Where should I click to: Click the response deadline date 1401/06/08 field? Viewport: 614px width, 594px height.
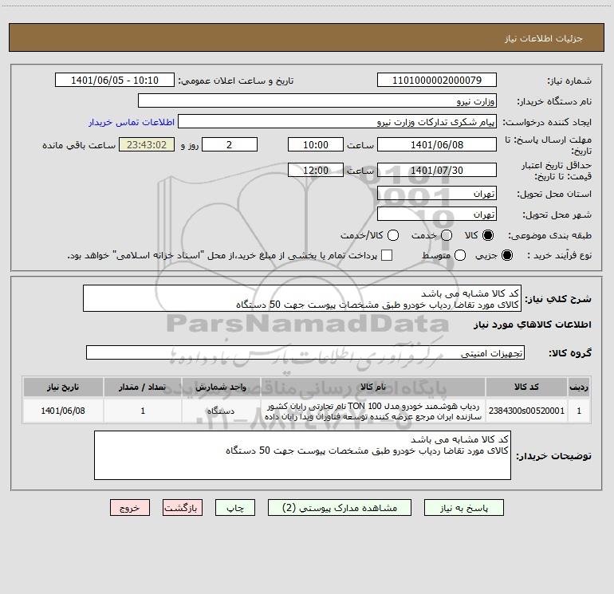(x=437, y=144)
